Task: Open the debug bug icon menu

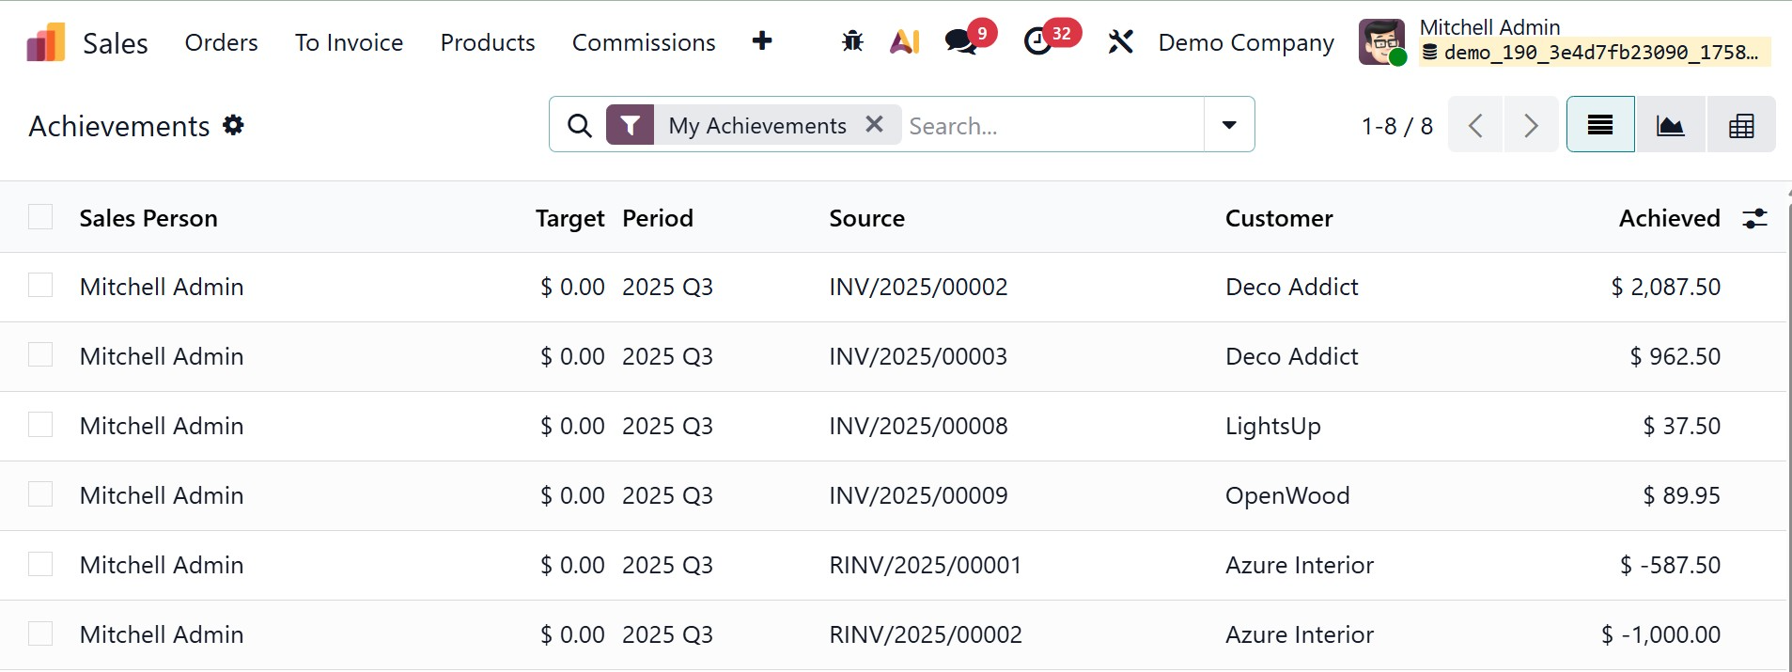Action: point(852,41)
